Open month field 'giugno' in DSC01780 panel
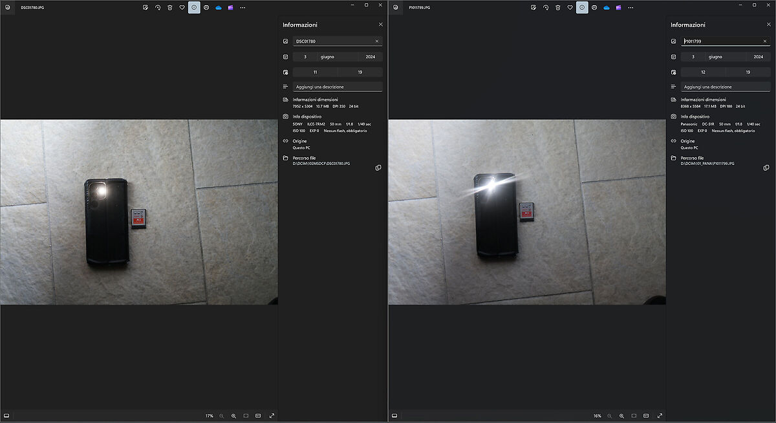This screenshot has height=423, width=776. coord(327,57)
